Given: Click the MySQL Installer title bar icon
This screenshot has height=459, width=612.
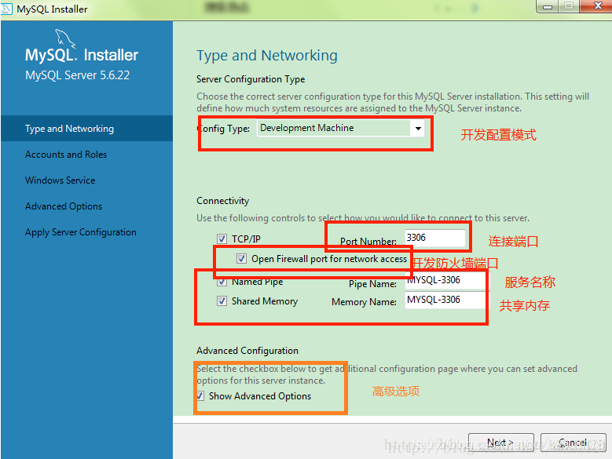Looking at the screenshot, I should click(6, 8).
